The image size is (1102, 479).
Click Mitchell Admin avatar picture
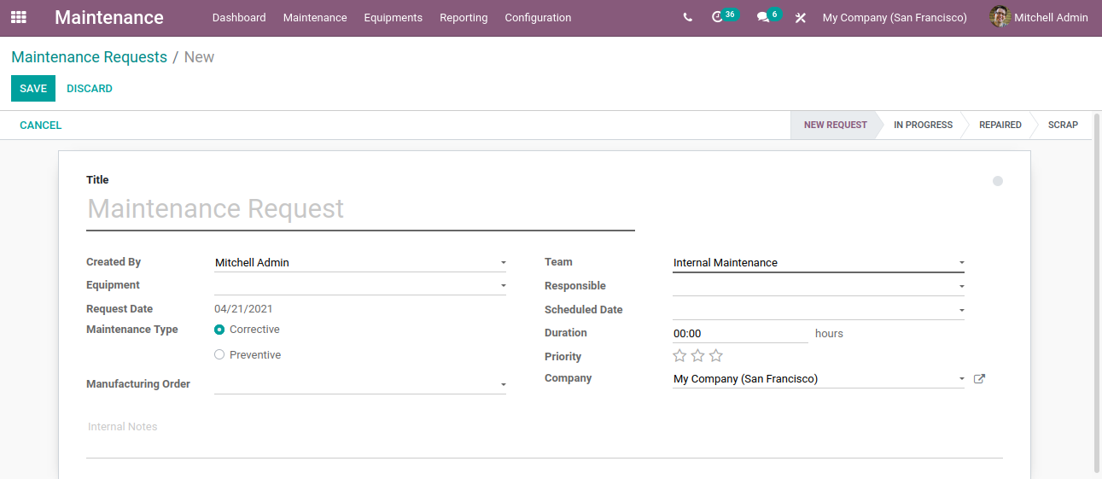pyautogui.click(x=1000, y=17)
